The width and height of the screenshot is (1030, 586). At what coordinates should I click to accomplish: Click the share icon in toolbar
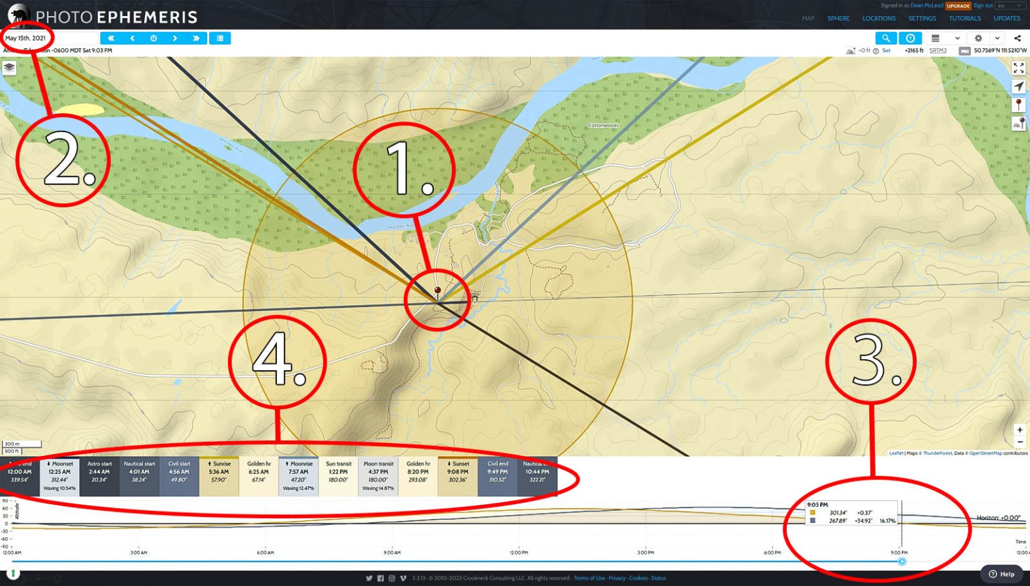(x=1017, y=38)
